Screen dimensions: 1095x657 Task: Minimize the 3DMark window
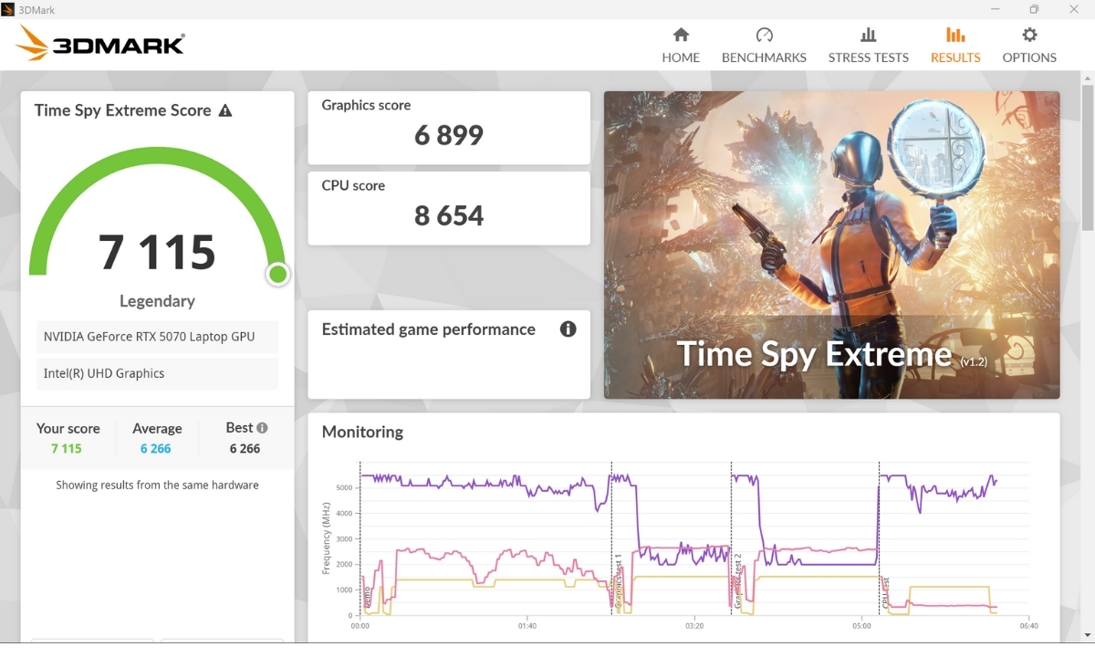tap(994, 9)
